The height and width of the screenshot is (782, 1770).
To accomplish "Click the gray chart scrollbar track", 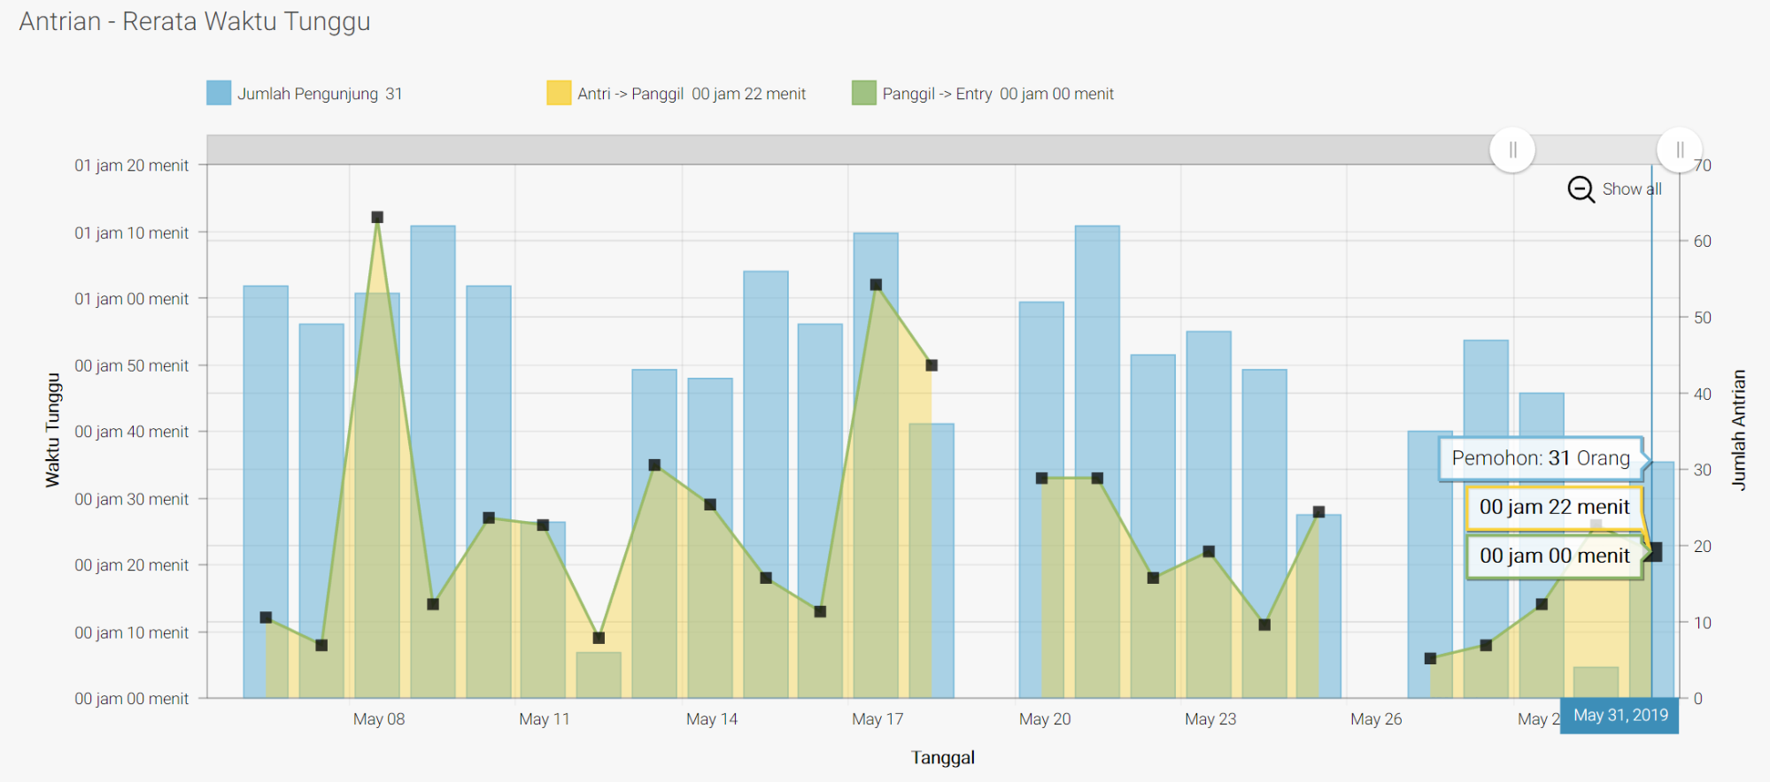I will pyautogui.click(x=797, y=149).
